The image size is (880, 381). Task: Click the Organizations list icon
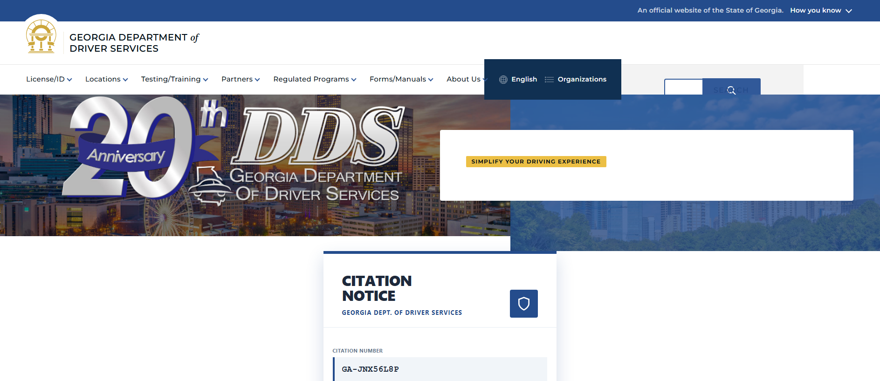tap(550, 80)
